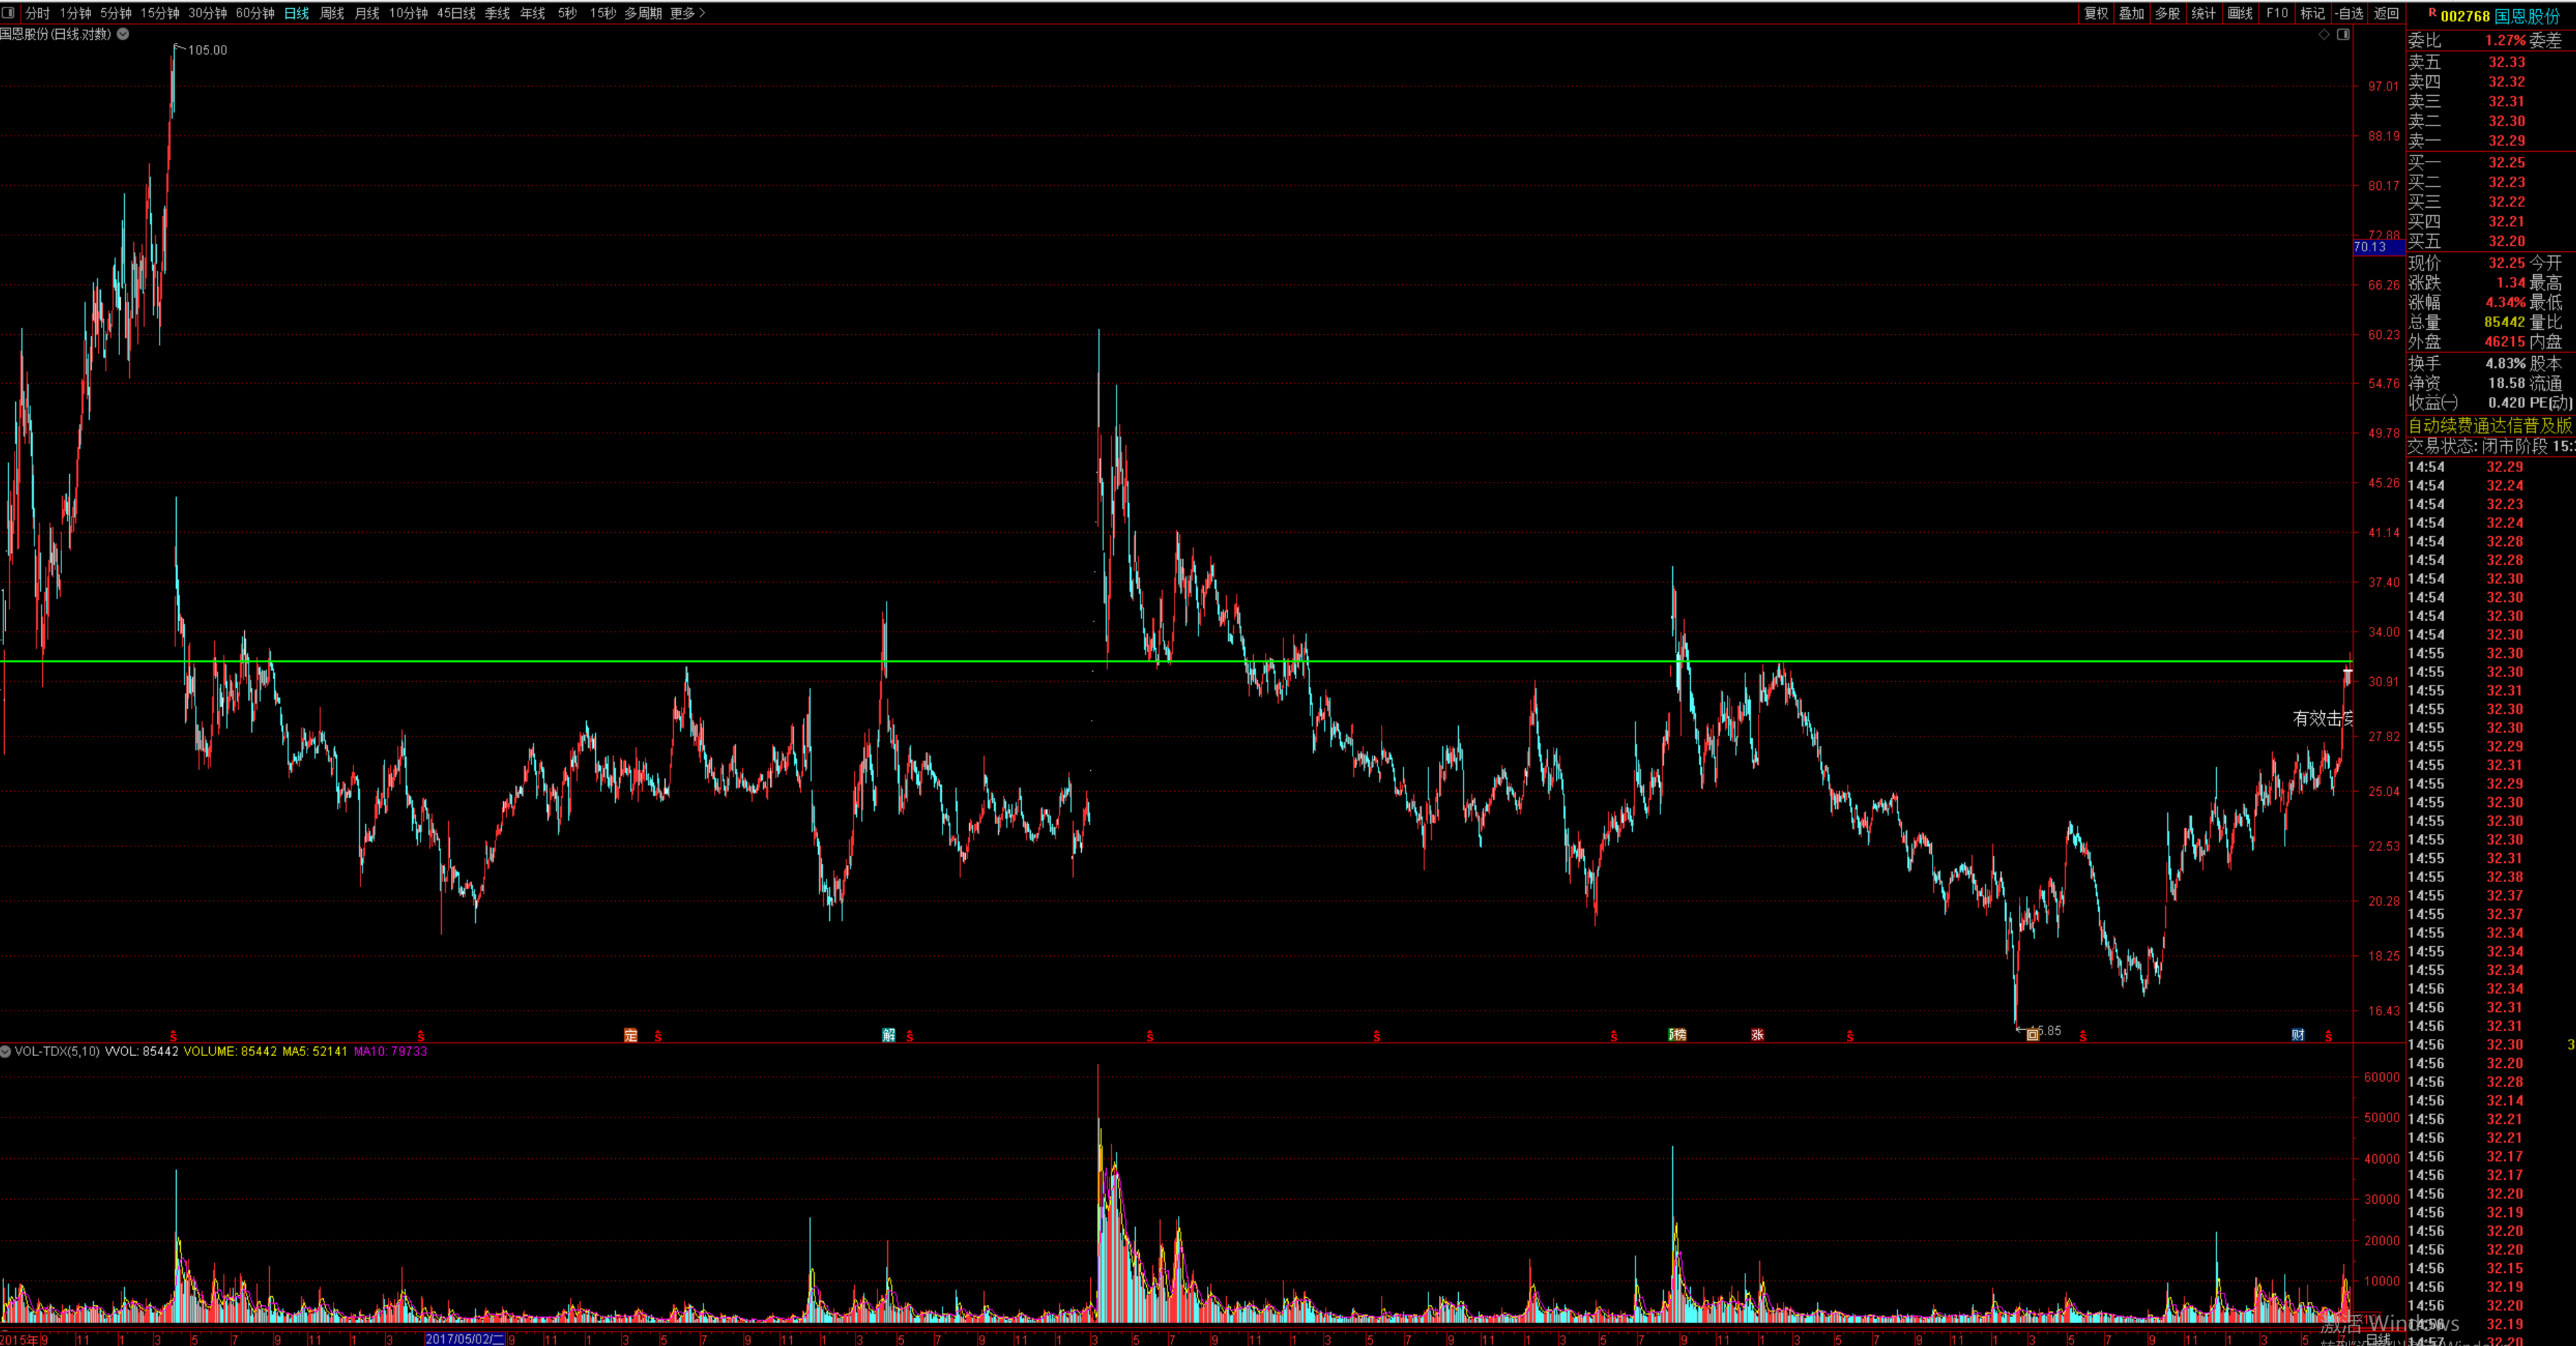Click the cyan '解' event marker
This screenshot has height=1346, width=2576.
click(x=888, y=1035)
